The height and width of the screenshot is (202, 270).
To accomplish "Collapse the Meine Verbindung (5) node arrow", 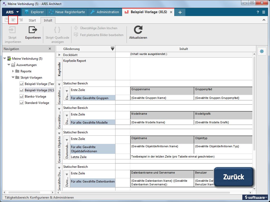I will pyautogui.click(x=5, y=59).
